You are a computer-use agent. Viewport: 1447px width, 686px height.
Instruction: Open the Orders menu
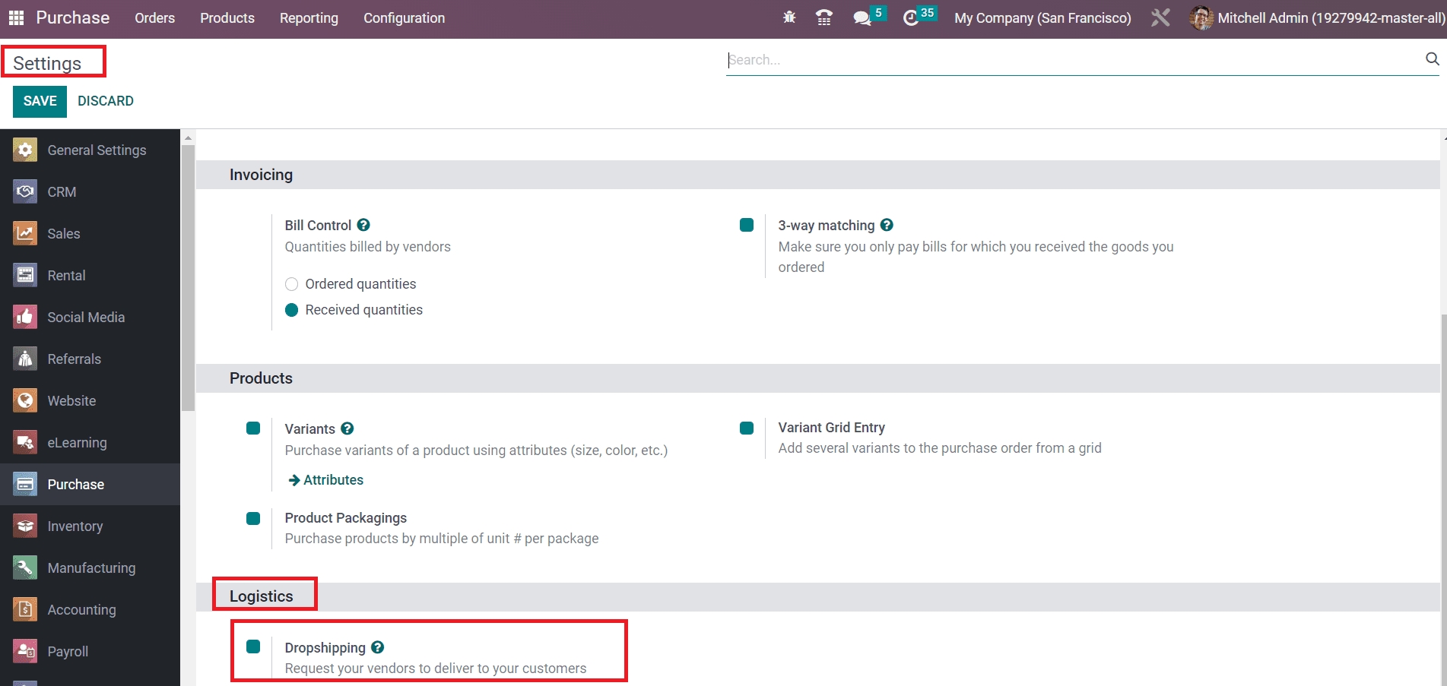click(154, 17)
